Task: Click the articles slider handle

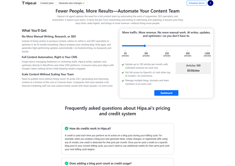Action: tap(145, 46)
